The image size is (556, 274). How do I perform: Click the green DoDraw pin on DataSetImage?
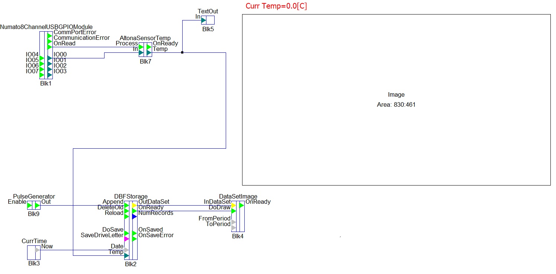tap(234, 211)
